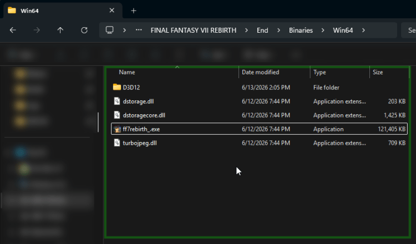Select the dstoragecore.dll file icon
416x244 pixels.
116,115
